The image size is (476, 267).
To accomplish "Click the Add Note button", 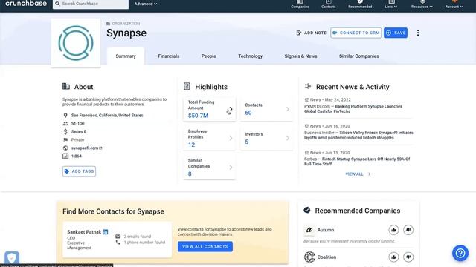I will tap(311, 33).
